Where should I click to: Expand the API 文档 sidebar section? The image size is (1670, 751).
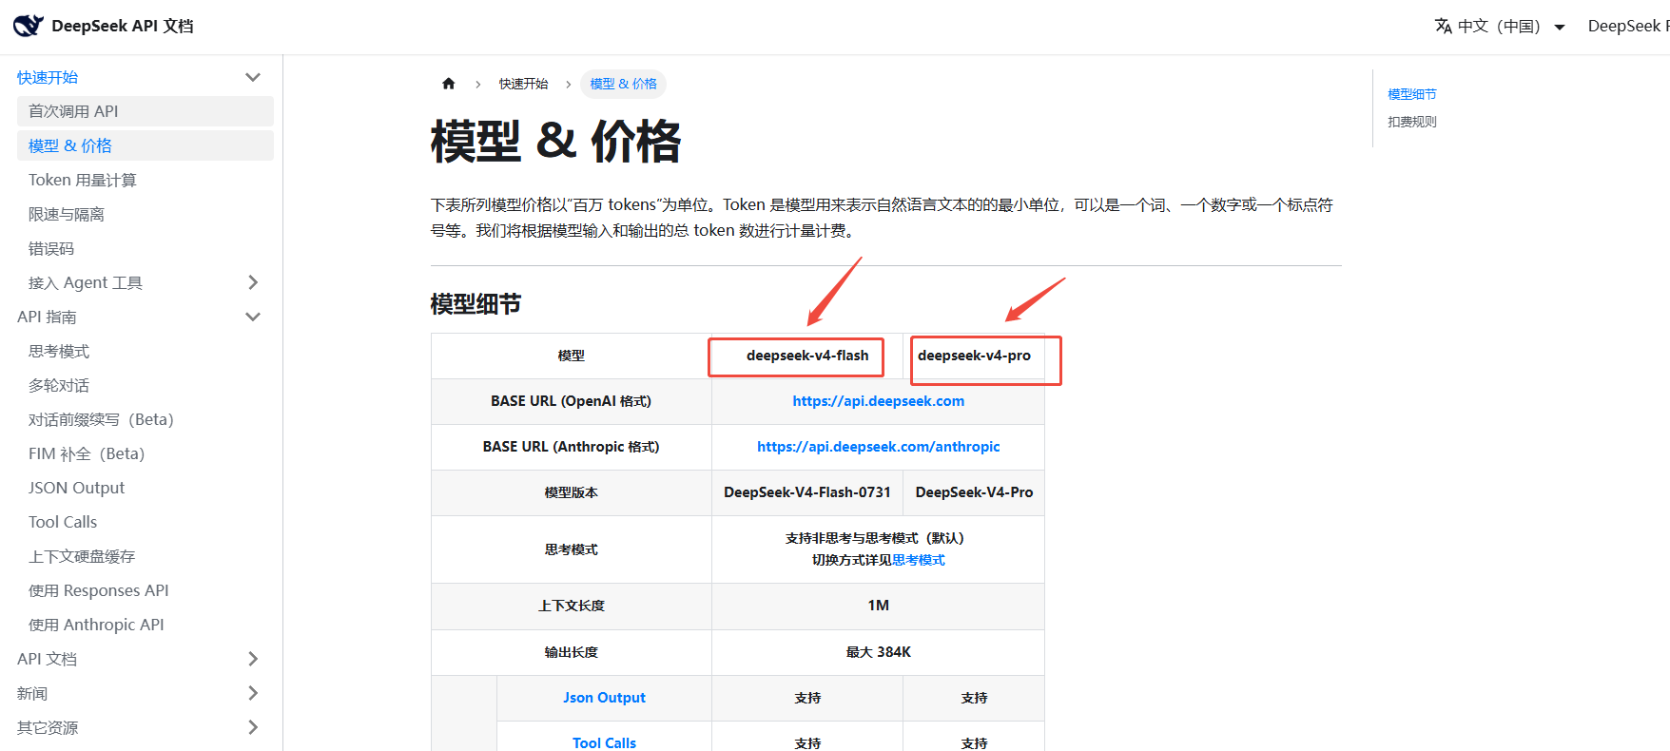coord(253,659)
